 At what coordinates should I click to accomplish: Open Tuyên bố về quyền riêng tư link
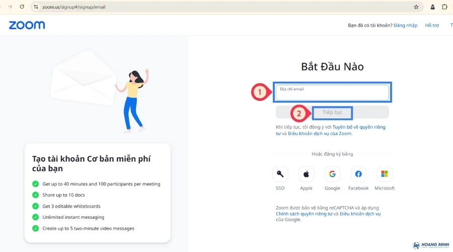358,127
